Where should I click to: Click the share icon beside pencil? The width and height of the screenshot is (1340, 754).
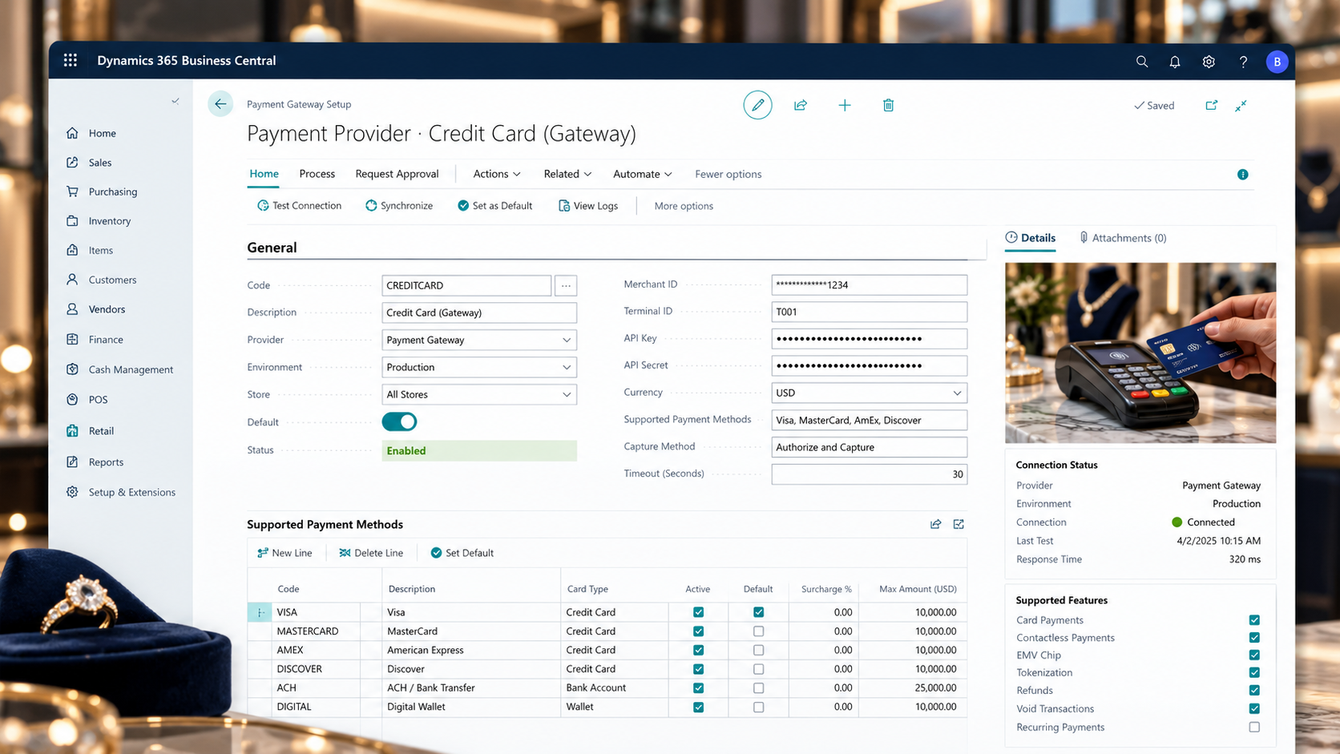pos(801,105)
